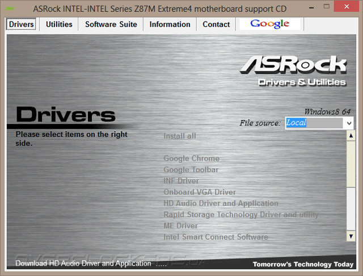Screen dimensions: 363x276
Task: Choose Onboard VGA Driver
Action: [x=200, y=192]
